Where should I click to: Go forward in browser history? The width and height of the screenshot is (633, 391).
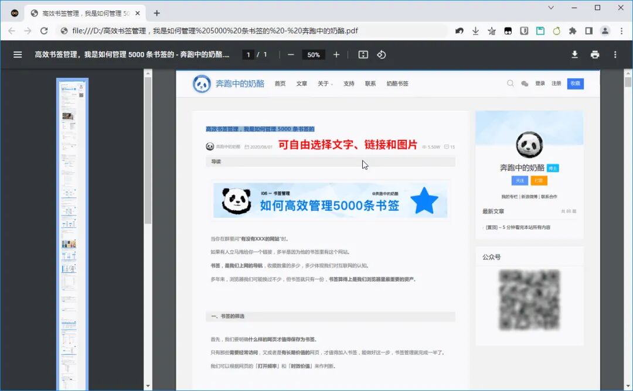tap(28, 30)
